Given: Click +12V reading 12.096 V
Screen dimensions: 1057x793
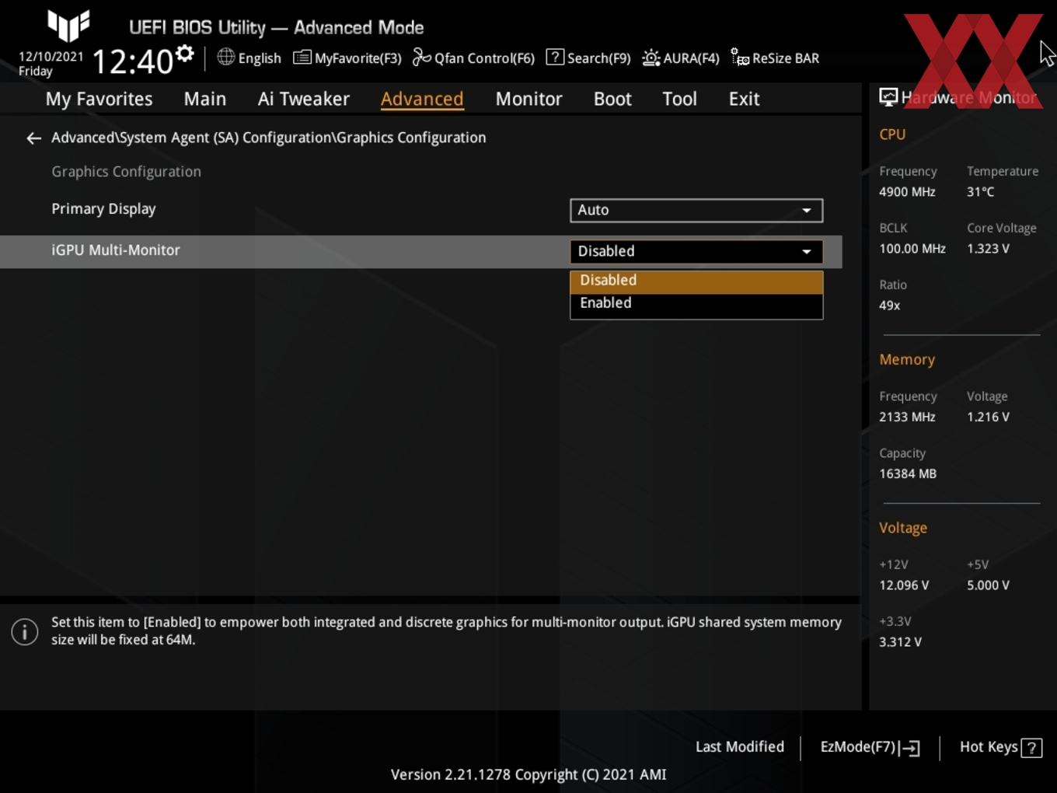Looking at the screenshot, I should coord(904,585).
